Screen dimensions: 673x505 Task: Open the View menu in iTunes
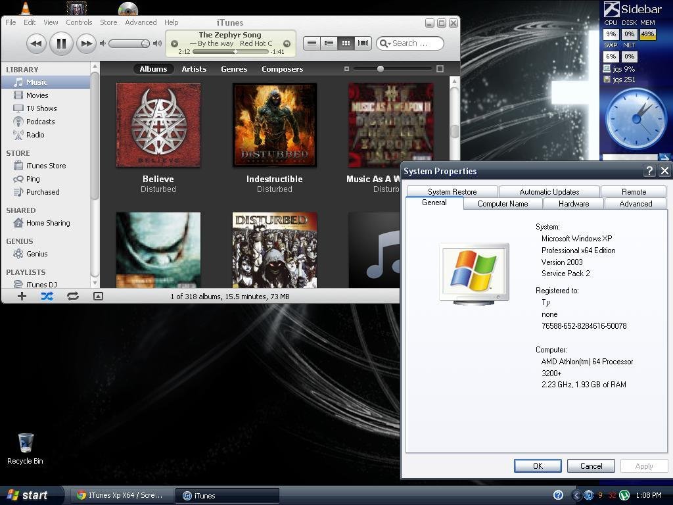point(51,22)
